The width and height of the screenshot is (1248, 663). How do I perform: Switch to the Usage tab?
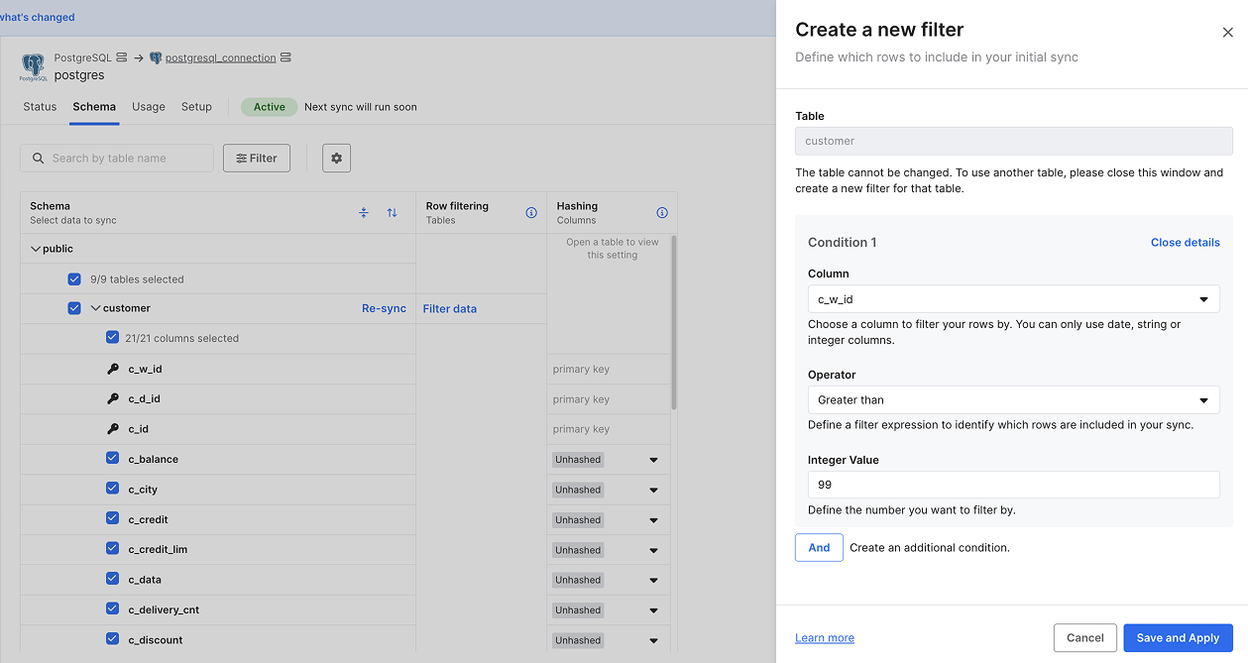point(149,107)
